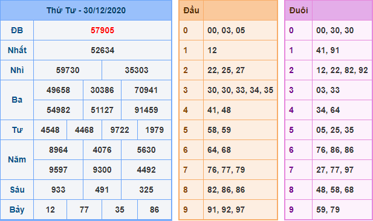Select fifth prize number 4076
The image size is (373, 221).
tap(102, 150)
